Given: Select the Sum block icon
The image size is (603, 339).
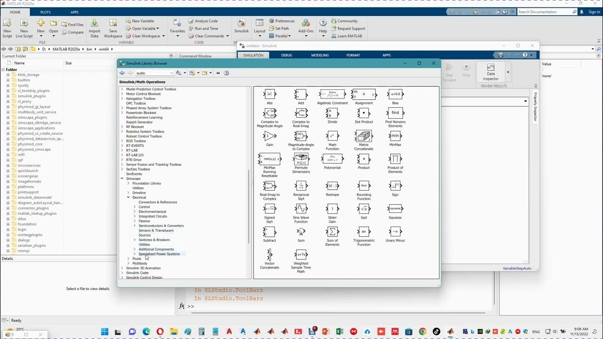Looking at the screenshot, I should pos(301,232).
